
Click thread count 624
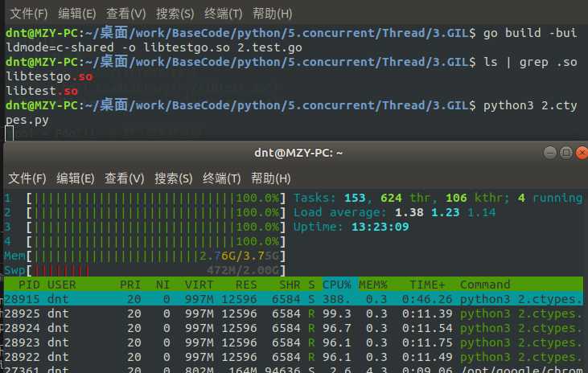pyautogui.click(x=391, y=198)
